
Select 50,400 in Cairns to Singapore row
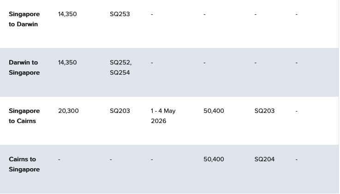tap(214, 159)
